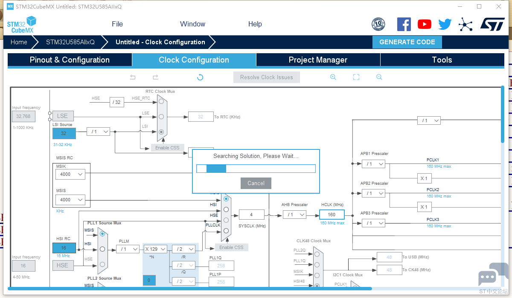The width and height of the screenshot is (512, 298).
Task: Cancel the solution search
Action: pos(256,183)
